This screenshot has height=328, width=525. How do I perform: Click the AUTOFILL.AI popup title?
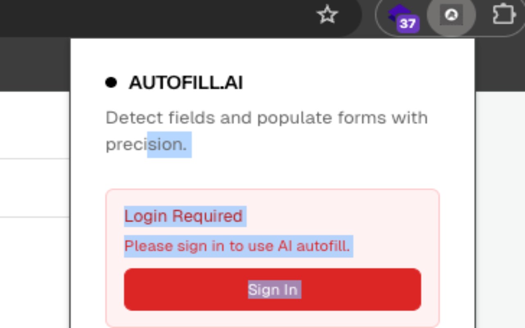(x=185, y=83)
